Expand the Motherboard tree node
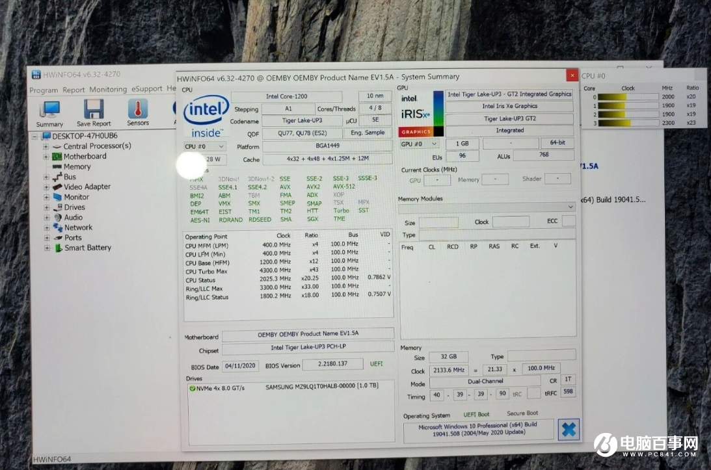 pyautogui.click(x=46, y=157)
